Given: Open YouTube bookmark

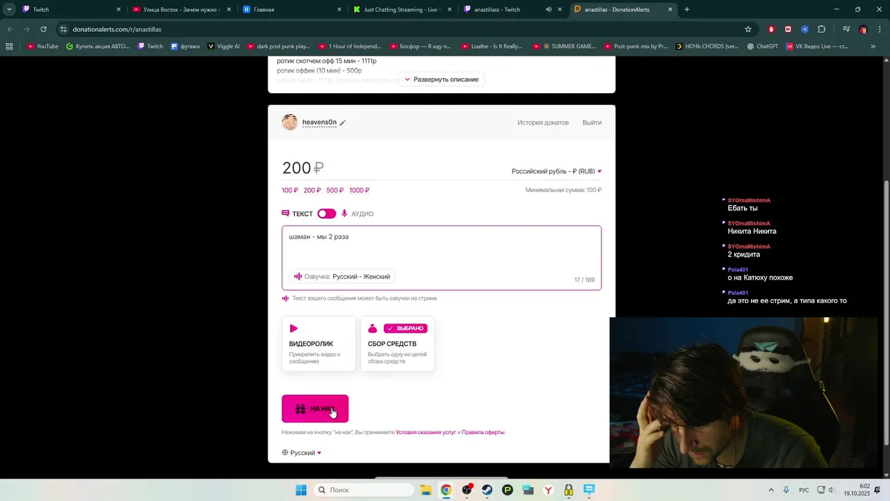Looking at the screenshot, I should 42,47.
